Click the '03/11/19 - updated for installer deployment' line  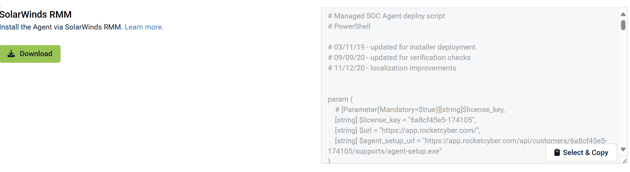402,47
